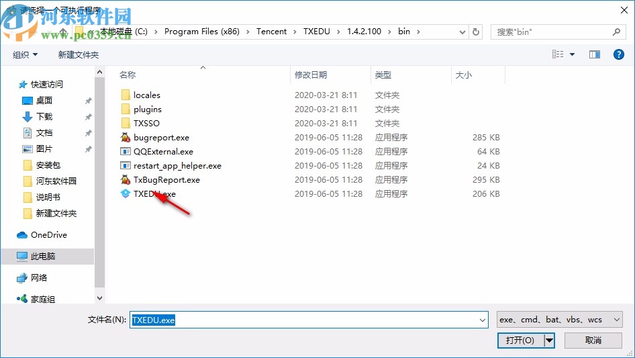Viewport: 635px width, 358px height.
Task: Click the 285 KB size cell
Action: tap(486, 138)
